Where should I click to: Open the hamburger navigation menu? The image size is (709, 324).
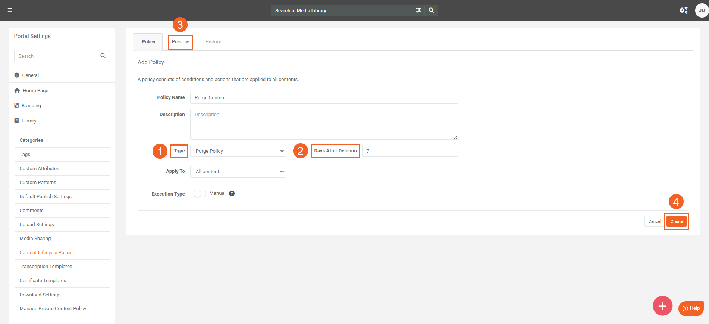[x=10, y=10]
